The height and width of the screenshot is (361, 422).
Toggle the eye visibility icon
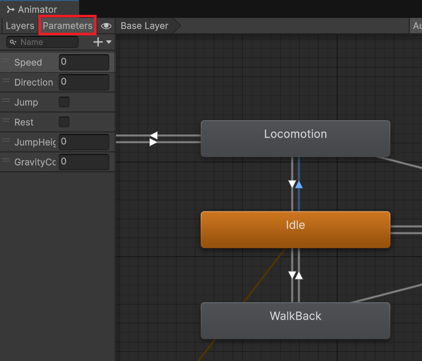click(106, 26)
